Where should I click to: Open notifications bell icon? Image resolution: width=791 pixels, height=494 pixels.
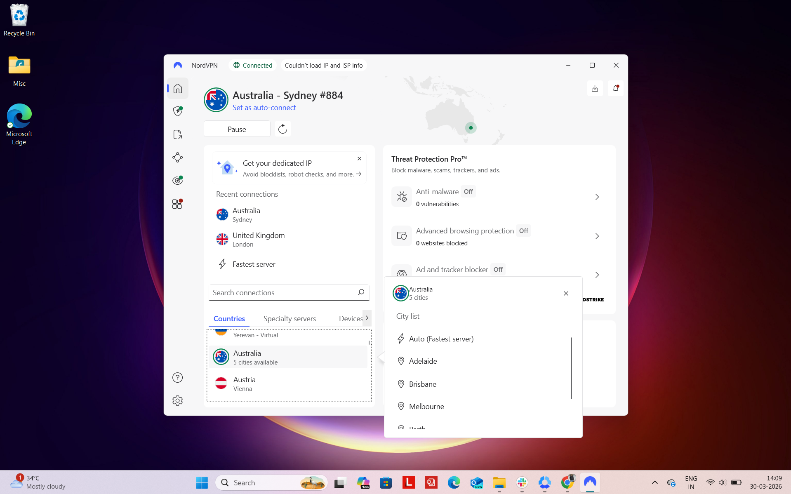point(615,88)
